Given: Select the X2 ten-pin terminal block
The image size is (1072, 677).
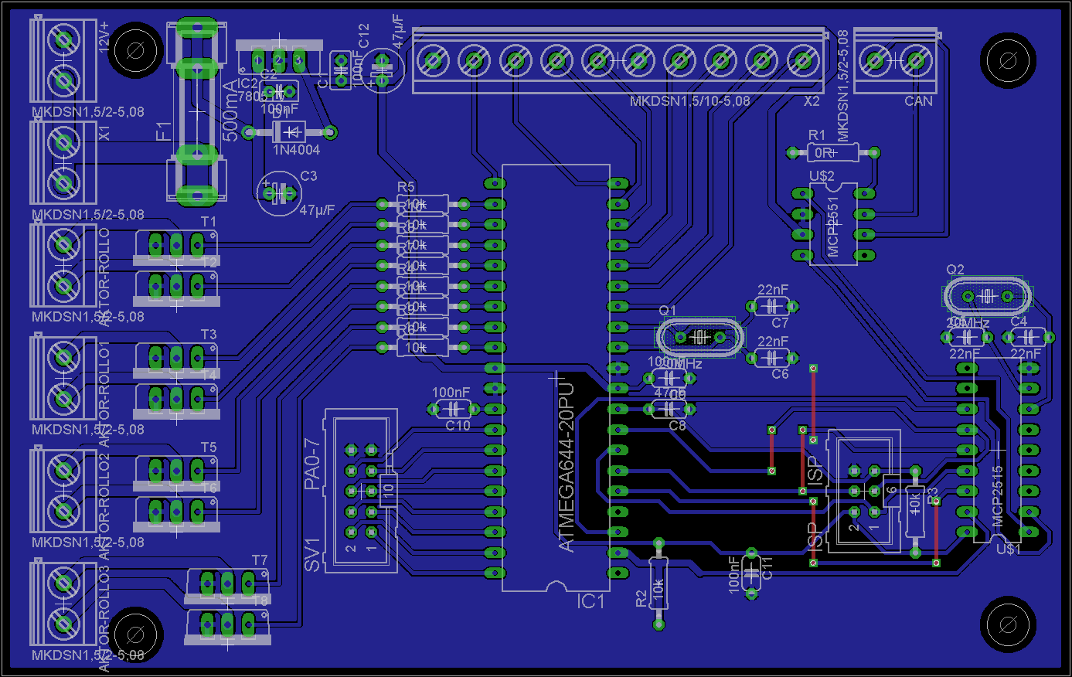Looking at the screenshot, I should point(618,60).
